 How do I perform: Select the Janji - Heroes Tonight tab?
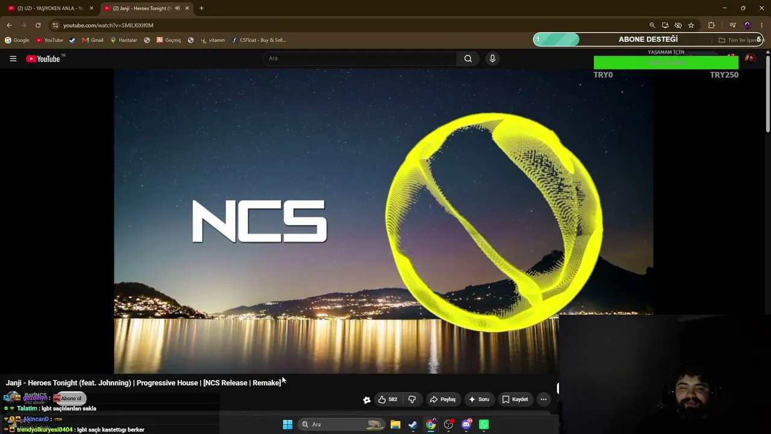click(143, 8)
